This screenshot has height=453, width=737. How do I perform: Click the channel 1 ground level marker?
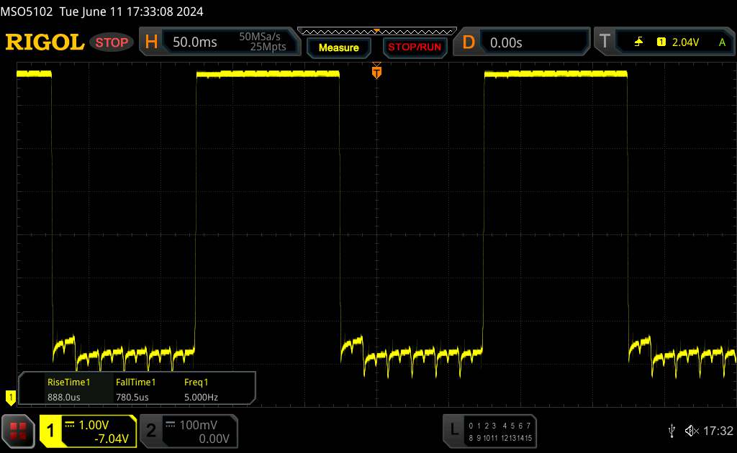click(x=10, y=398)
